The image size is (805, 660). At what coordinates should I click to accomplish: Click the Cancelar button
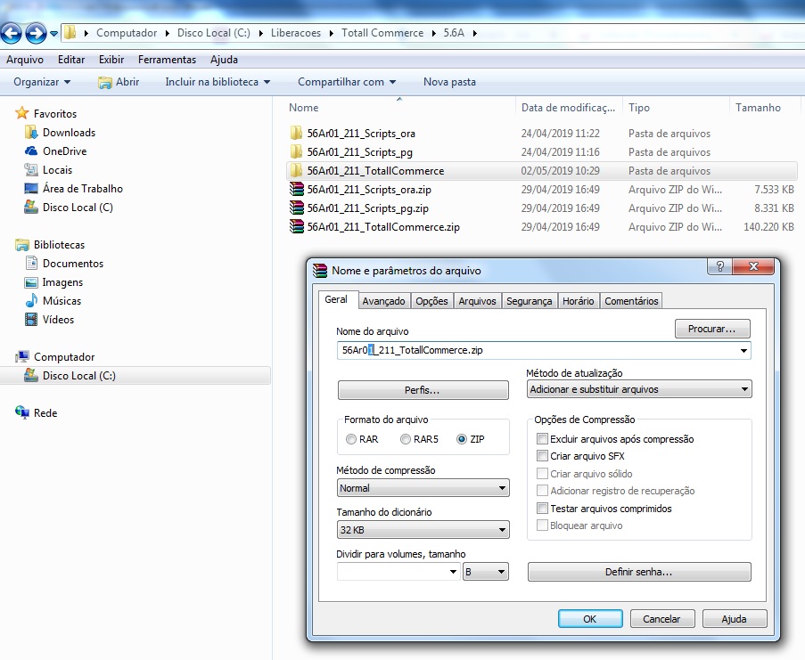[661, 619]
